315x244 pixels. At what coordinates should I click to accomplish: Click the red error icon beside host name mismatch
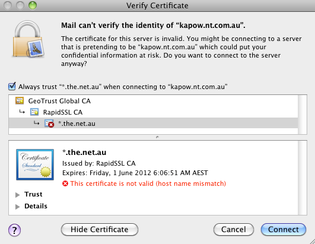click(x=65, y=183)
